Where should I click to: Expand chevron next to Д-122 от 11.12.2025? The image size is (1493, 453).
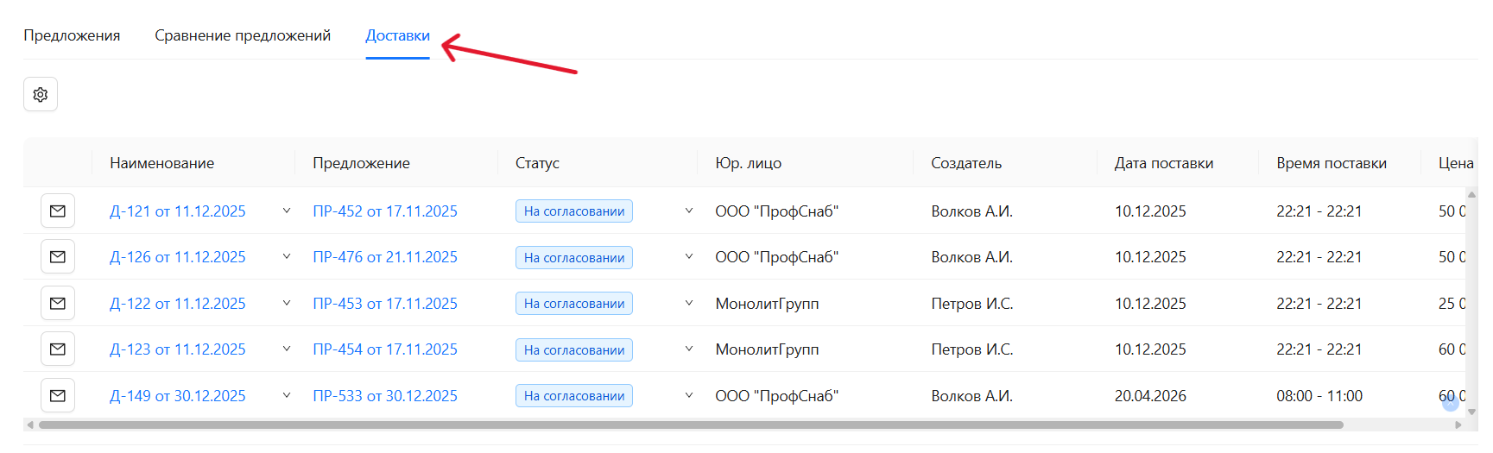(x=287, y=303)
